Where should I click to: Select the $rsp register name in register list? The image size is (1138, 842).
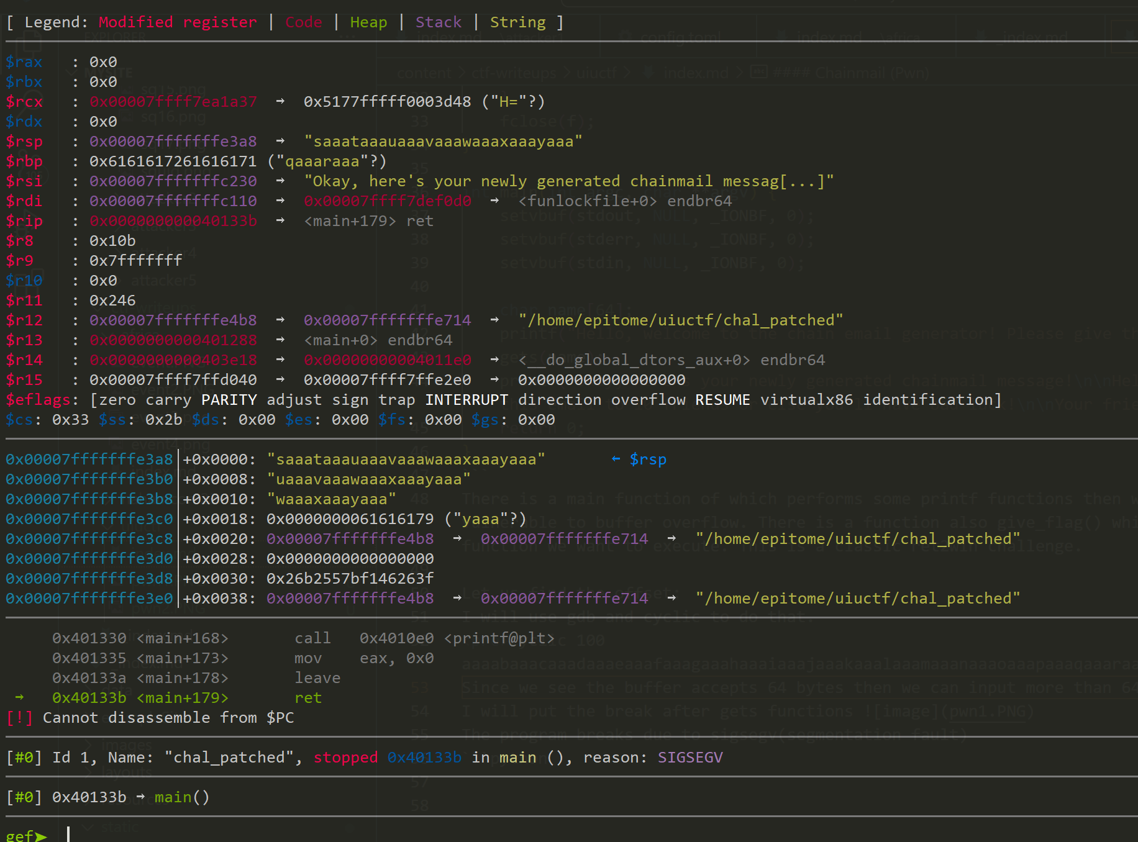click(24, 142)
